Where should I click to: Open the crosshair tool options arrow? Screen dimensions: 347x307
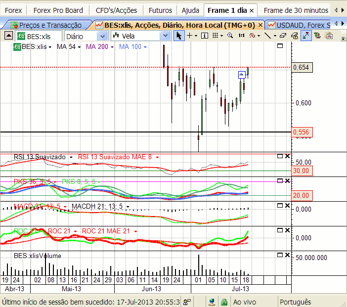(x=196, y=36)
